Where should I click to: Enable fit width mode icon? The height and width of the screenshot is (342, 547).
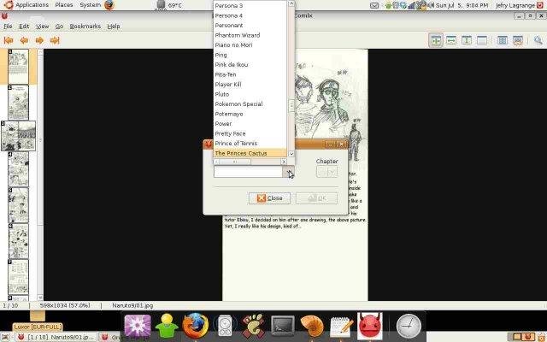[451, 40]
